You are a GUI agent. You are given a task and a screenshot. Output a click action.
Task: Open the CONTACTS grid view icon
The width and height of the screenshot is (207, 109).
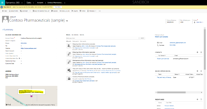(201, 52)
